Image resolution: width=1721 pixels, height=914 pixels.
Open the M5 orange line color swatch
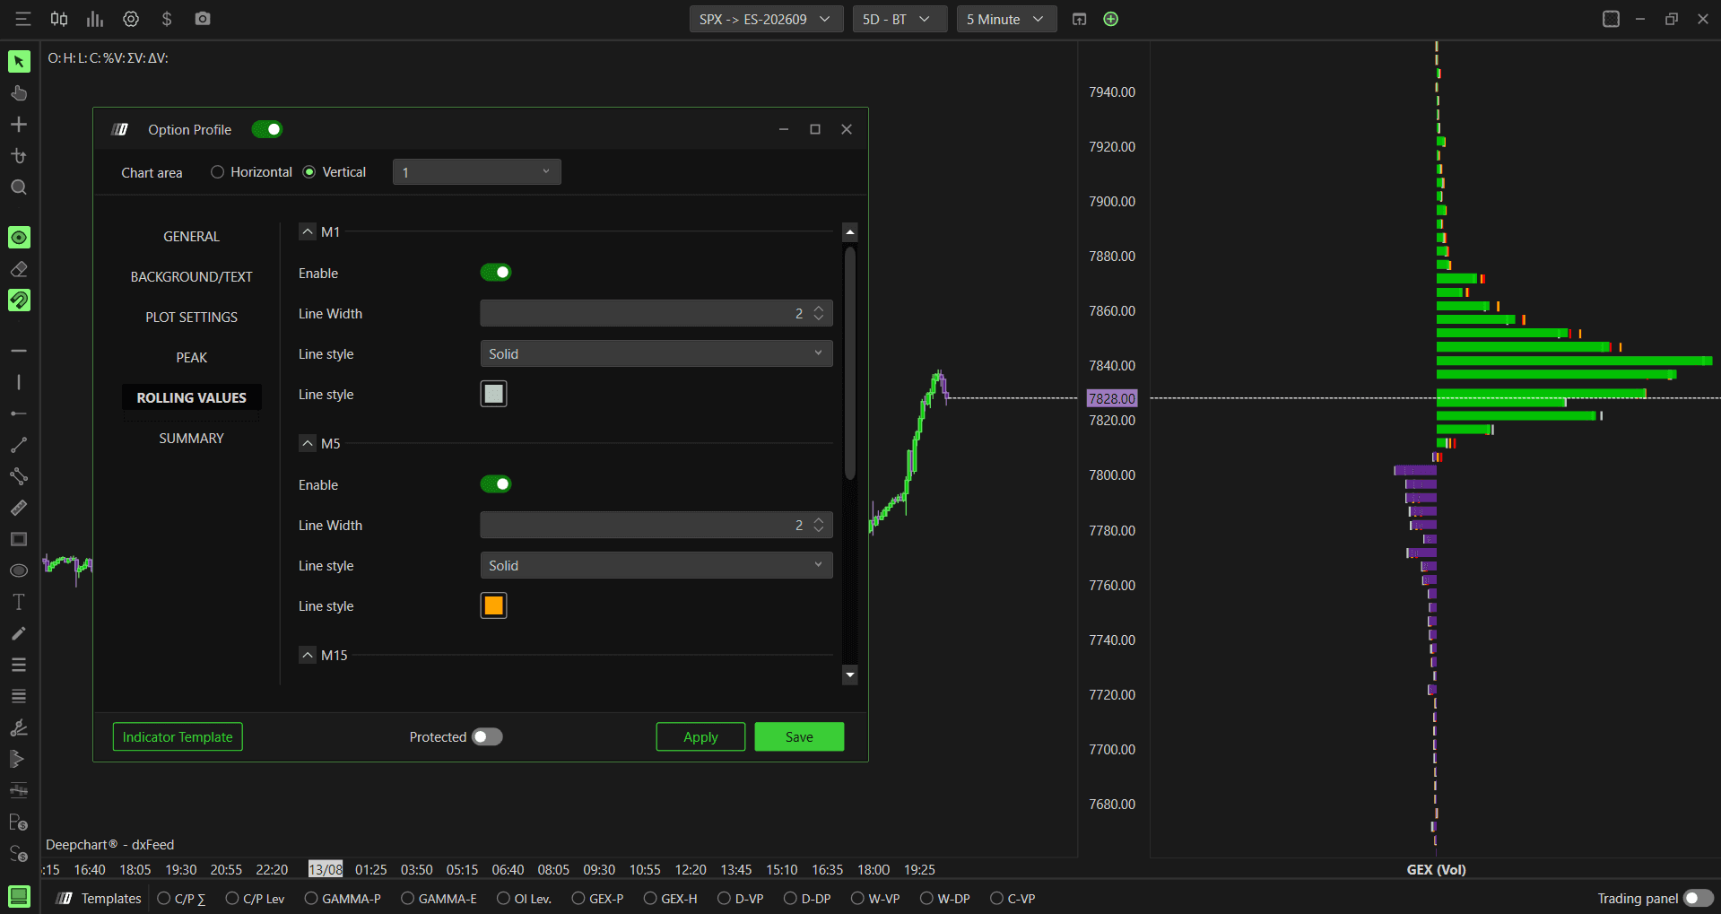pos(493,605)
